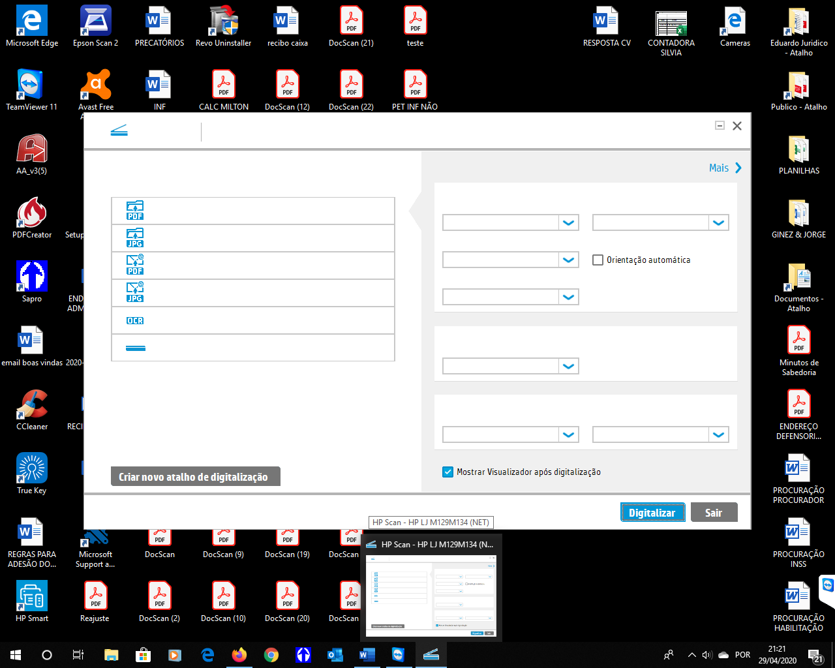
Task: Click the volume icon in system tray
Action: tap(707, 654)
